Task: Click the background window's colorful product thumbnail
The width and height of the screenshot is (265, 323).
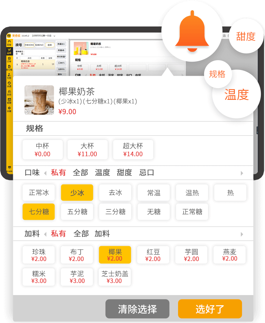Action: pyautogui.click(x=81, y=48)
